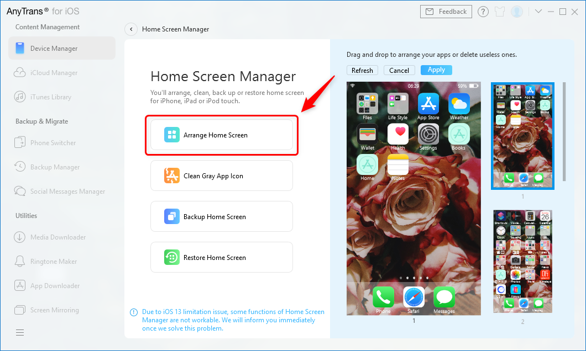Collapse sidebar using the hamburger menu icon
This screenshot has height=351, width=586.
click(x=20, y=332)
